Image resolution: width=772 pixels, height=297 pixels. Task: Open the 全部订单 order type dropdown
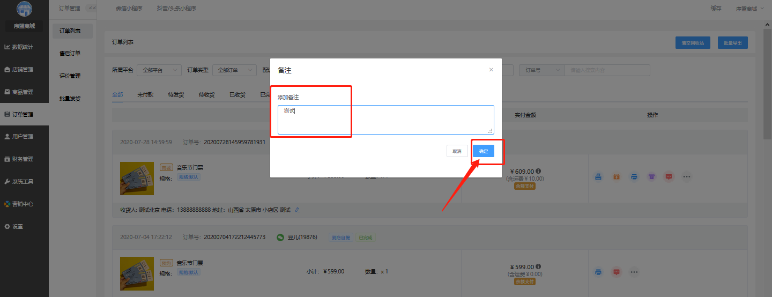click(x=235, y=70)
